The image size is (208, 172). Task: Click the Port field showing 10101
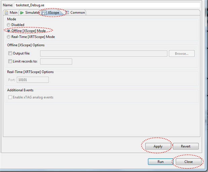(x=33, y=80)
